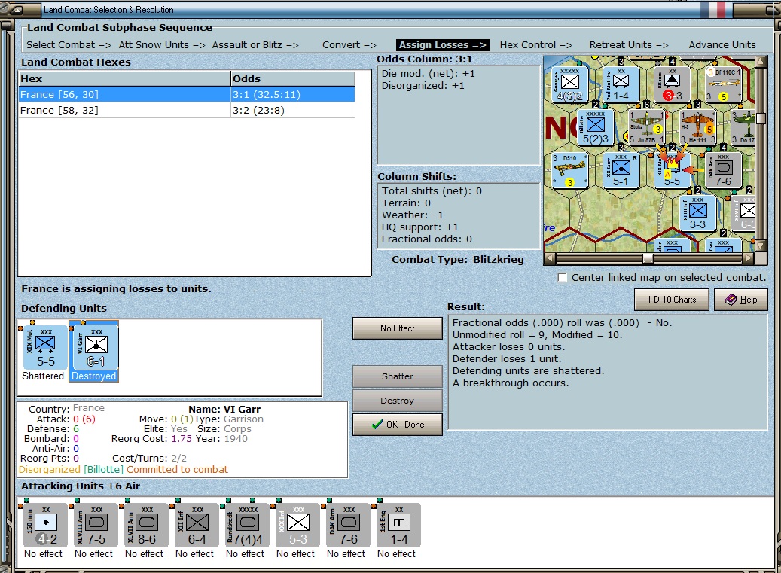The width and height of the screenshot is (781, 573).
Task: Click the attacked 5-5 hex counter on map
Action: 672,170
